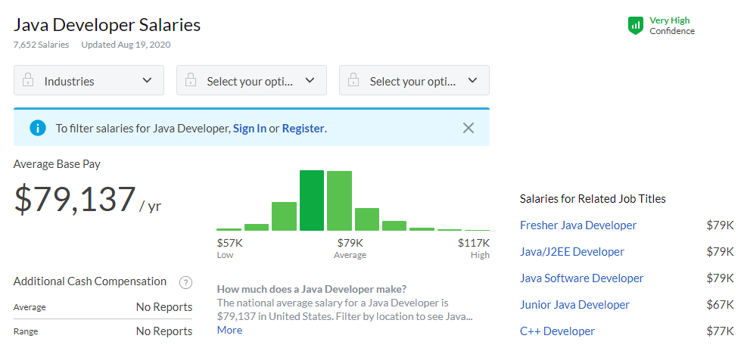Open C++ Developer salaries
Screen dimensions: 744x348
557,331
